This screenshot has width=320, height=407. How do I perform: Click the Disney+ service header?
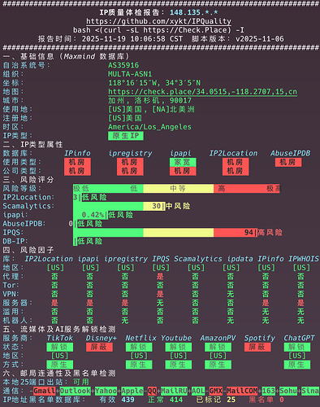click(x=102, y=338)
